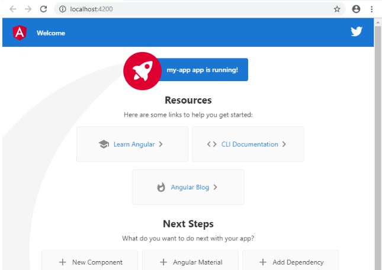Viewport: 382px width, 270px height.
Task: Click the plus icon next to New Component
Action: [63, 262]
